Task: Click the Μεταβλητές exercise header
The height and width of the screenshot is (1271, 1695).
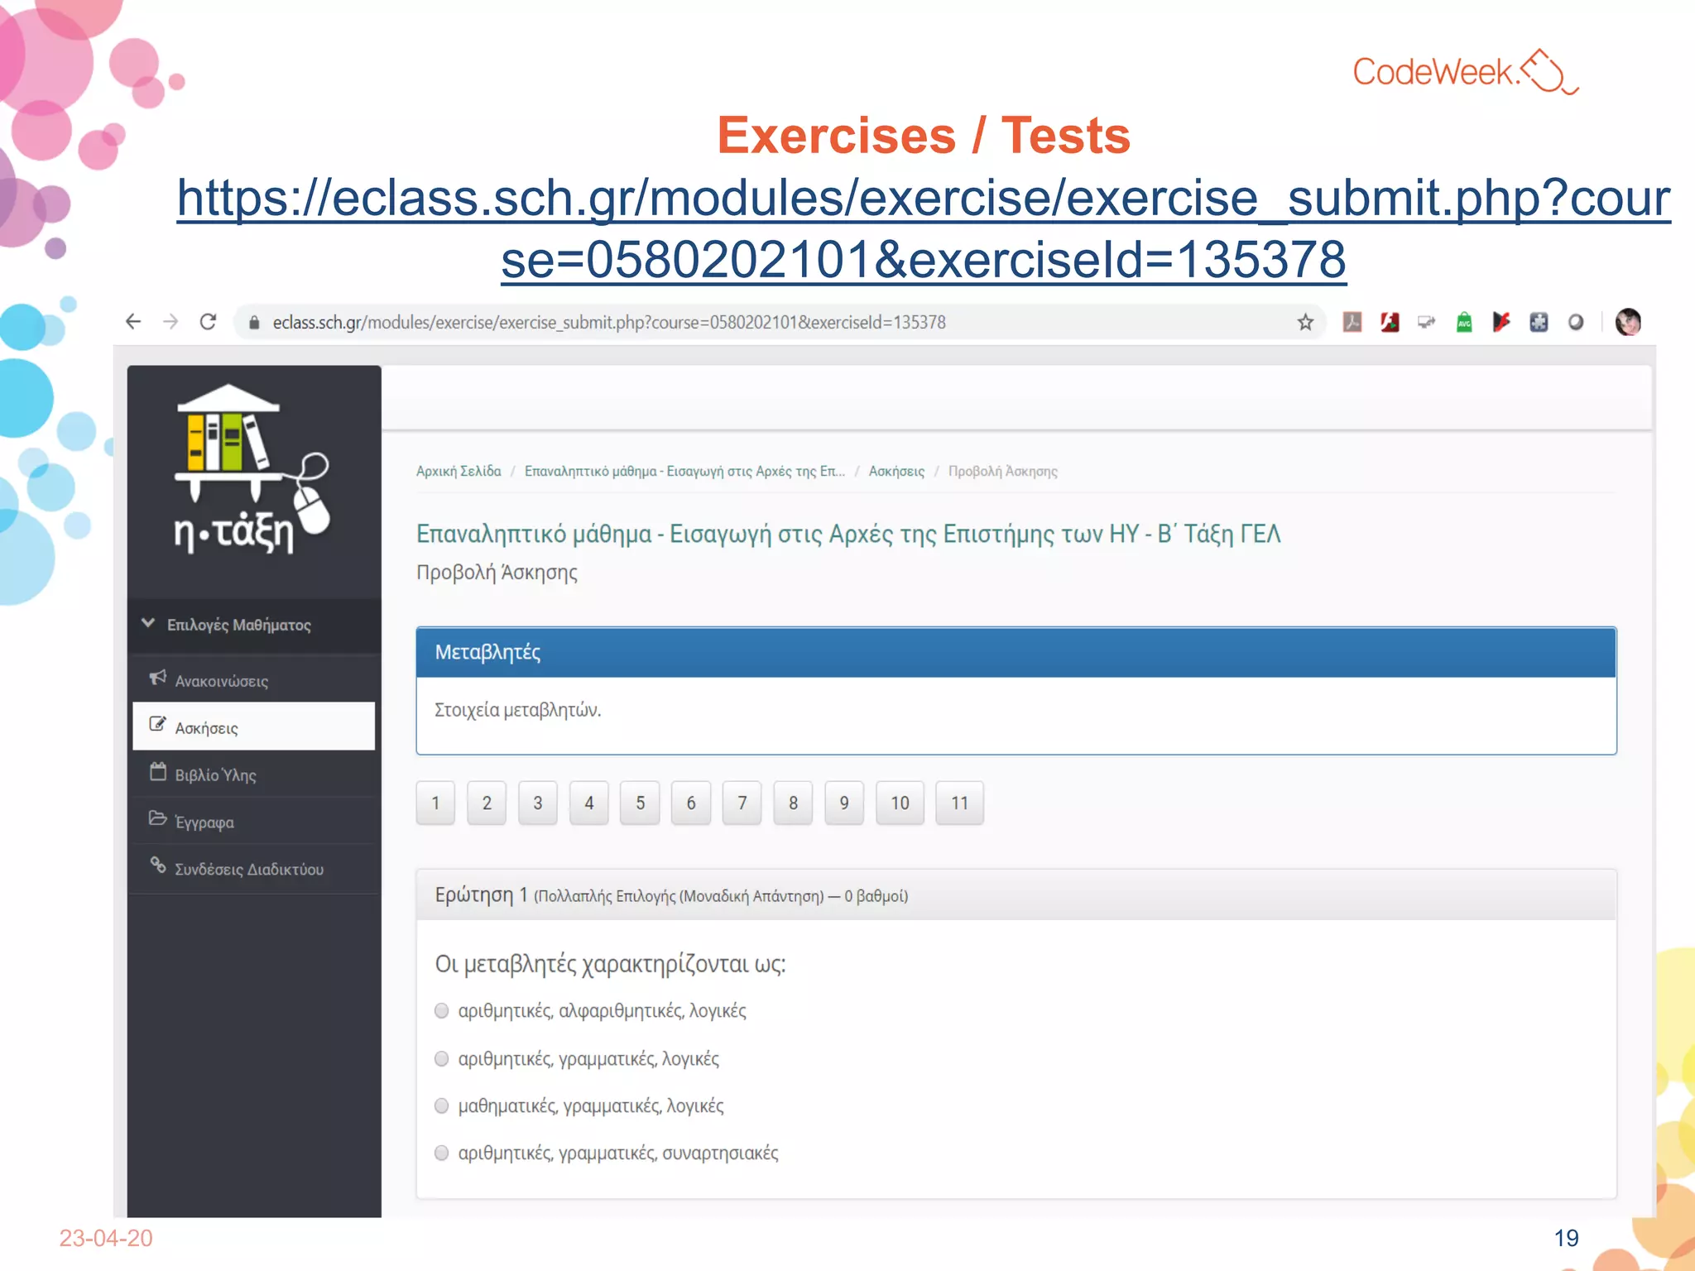Action: 1016,652
